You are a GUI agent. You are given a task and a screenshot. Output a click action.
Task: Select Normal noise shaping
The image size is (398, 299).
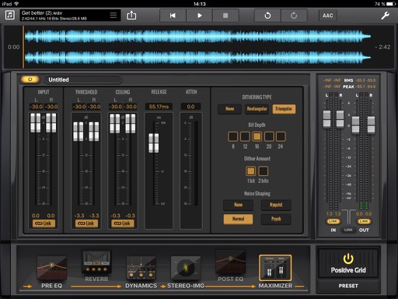pos(238,219)
